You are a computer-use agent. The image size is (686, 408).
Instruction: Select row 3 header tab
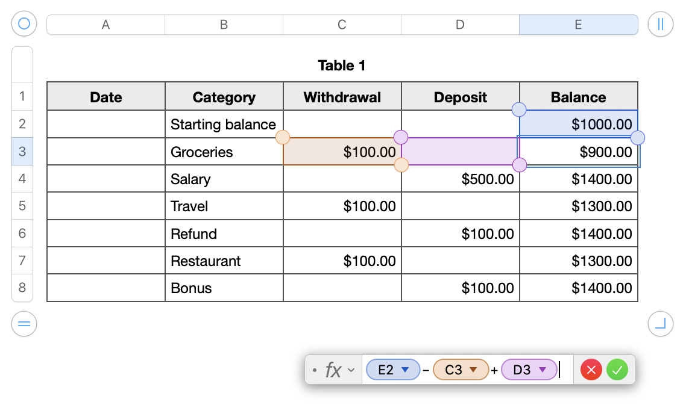click(x=22, y=152)
